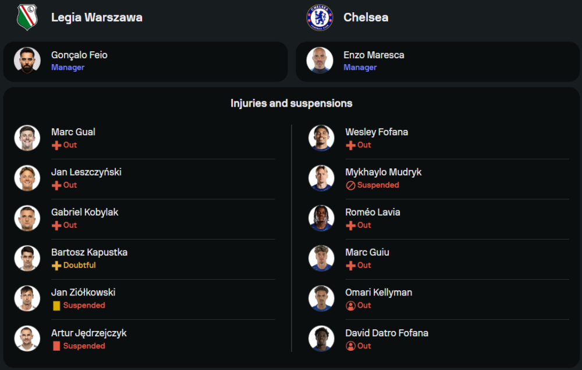The height and width of the screenshot is (370, 582).
Task: Select the Chelsea team name
Action: coord(365,17)
